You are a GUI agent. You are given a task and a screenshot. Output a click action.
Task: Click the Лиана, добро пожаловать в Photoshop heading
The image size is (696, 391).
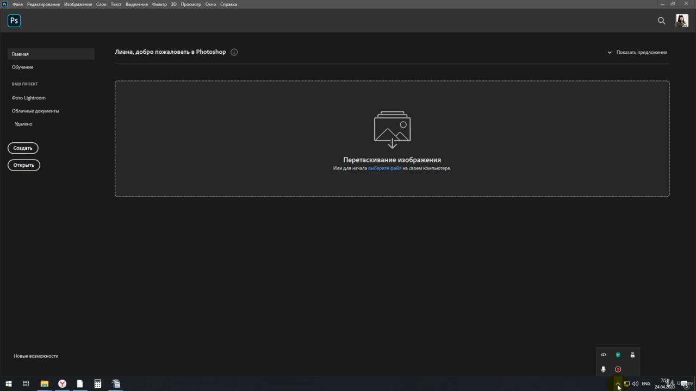pyautogui.click(x=170, y=52)
